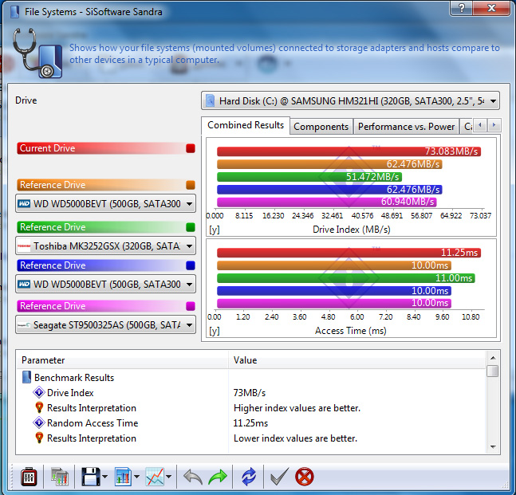Click the red 73.083MB/s bar
Screen dimensions: 516x495
pyautogui.click(x=349, y=151)
